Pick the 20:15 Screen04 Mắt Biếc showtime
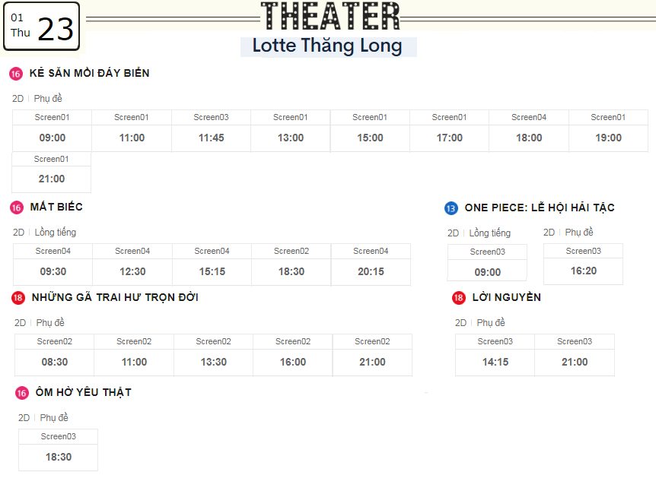This screenshot has height=491, width=656. point(371,265)
